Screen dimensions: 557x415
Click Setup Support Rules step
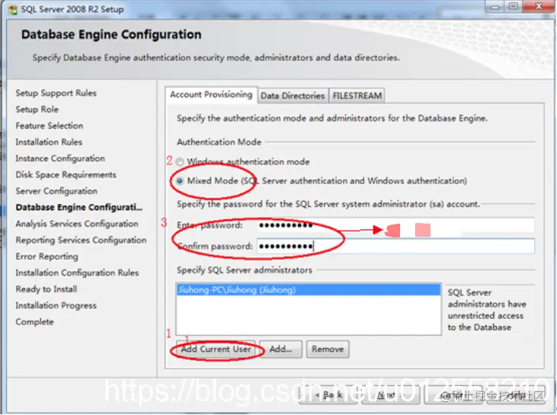[x=56, y=93]
